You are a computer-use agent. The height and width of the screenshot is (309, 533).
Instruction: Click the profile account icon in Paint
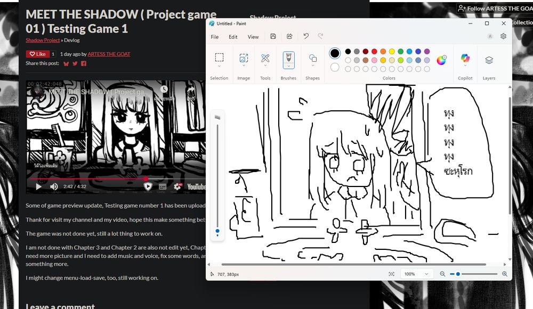coord(490,36)
